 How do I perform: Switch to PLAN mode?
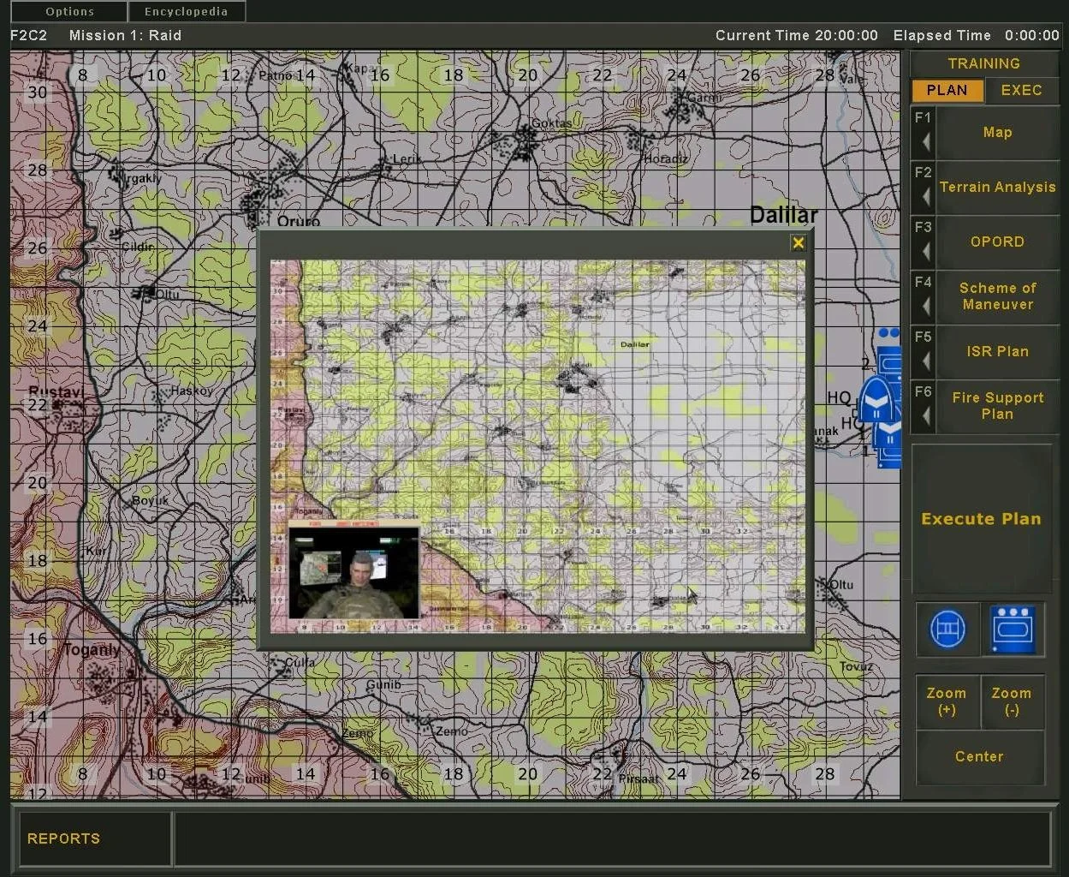pos(947,90)
